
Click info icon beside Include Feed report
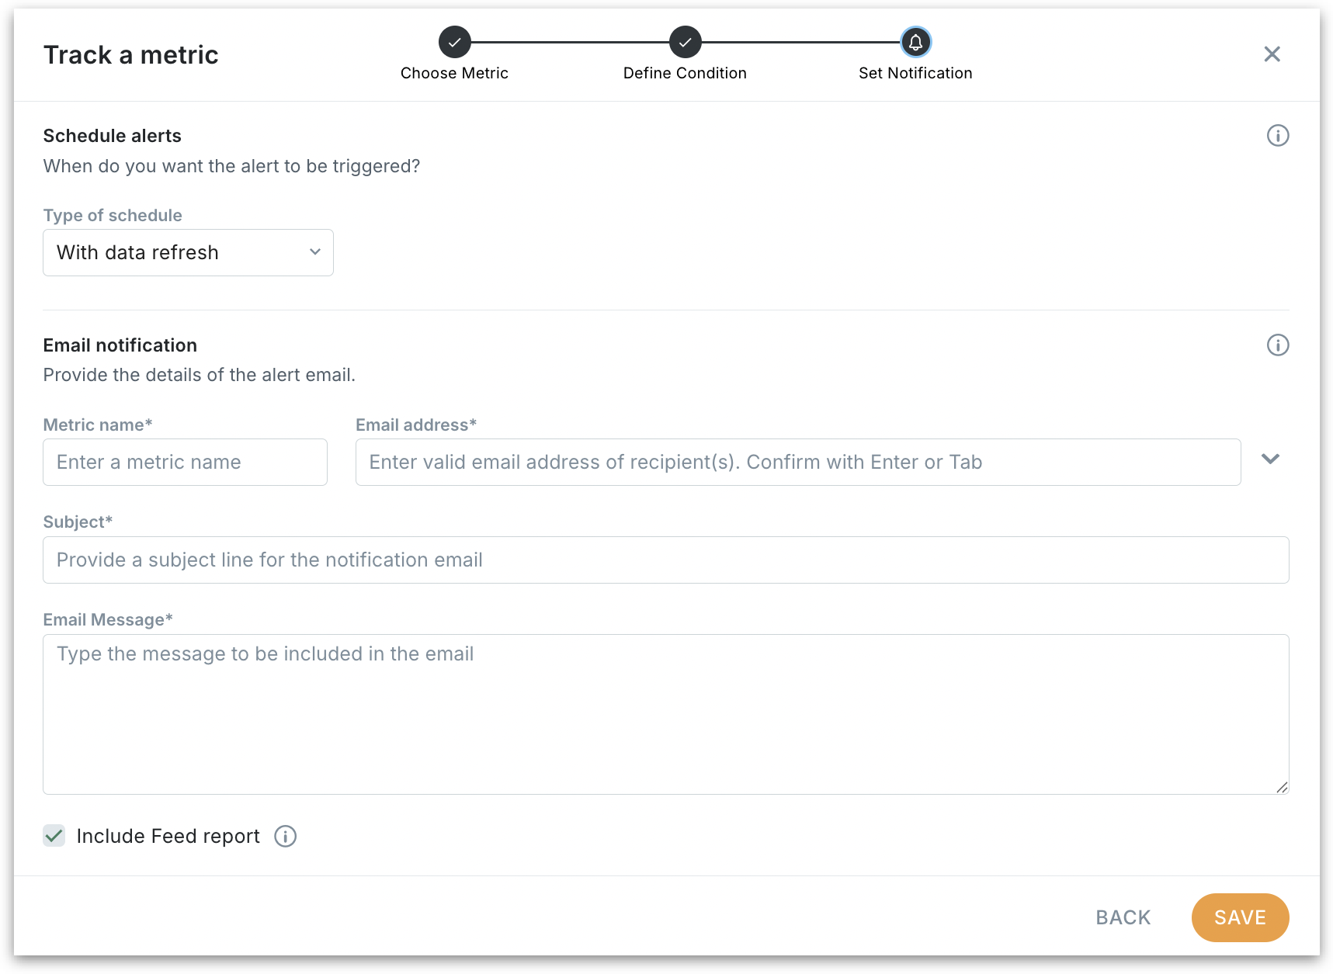(x=285, y=837)
